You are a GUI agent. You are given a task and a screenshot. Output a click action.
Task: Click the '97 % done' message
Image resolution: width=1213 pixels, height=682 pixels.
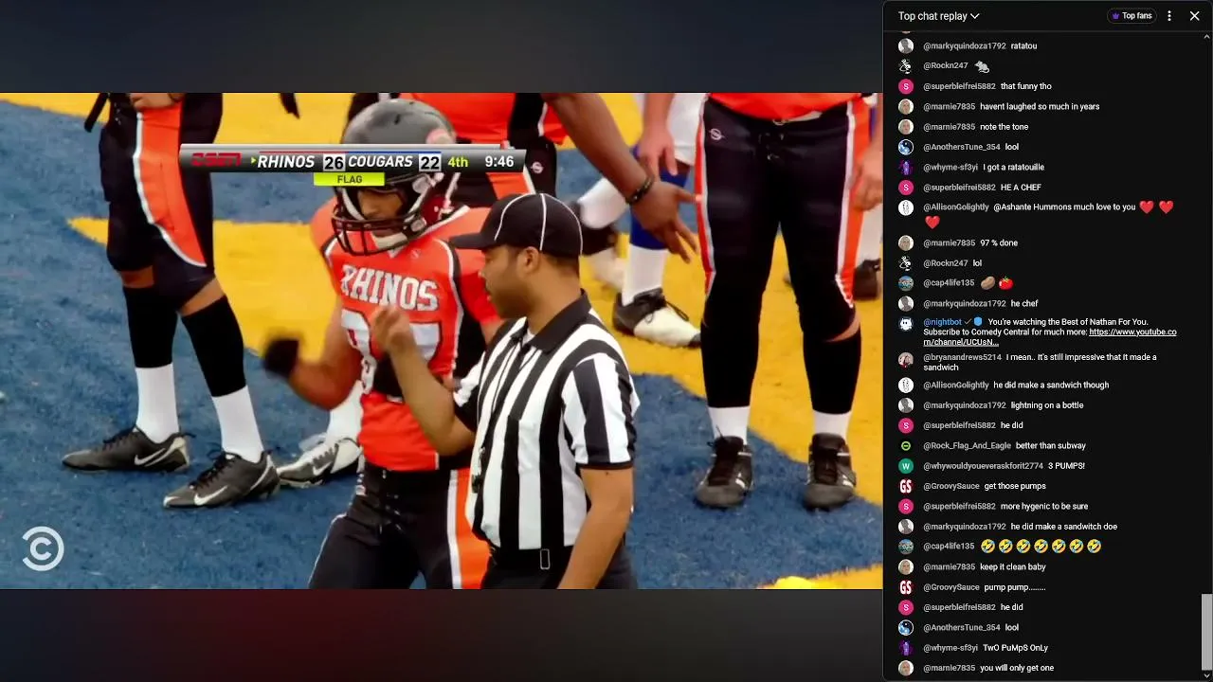(999, 242)
